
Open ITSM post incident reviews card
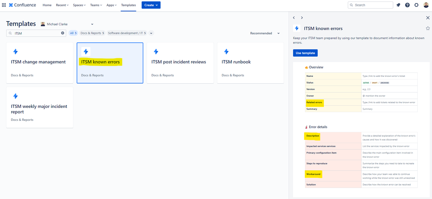180,63
